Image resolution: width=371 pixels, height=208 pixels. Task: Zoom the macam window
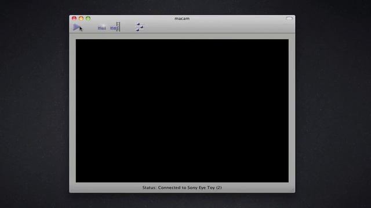(x=88, y=18)
